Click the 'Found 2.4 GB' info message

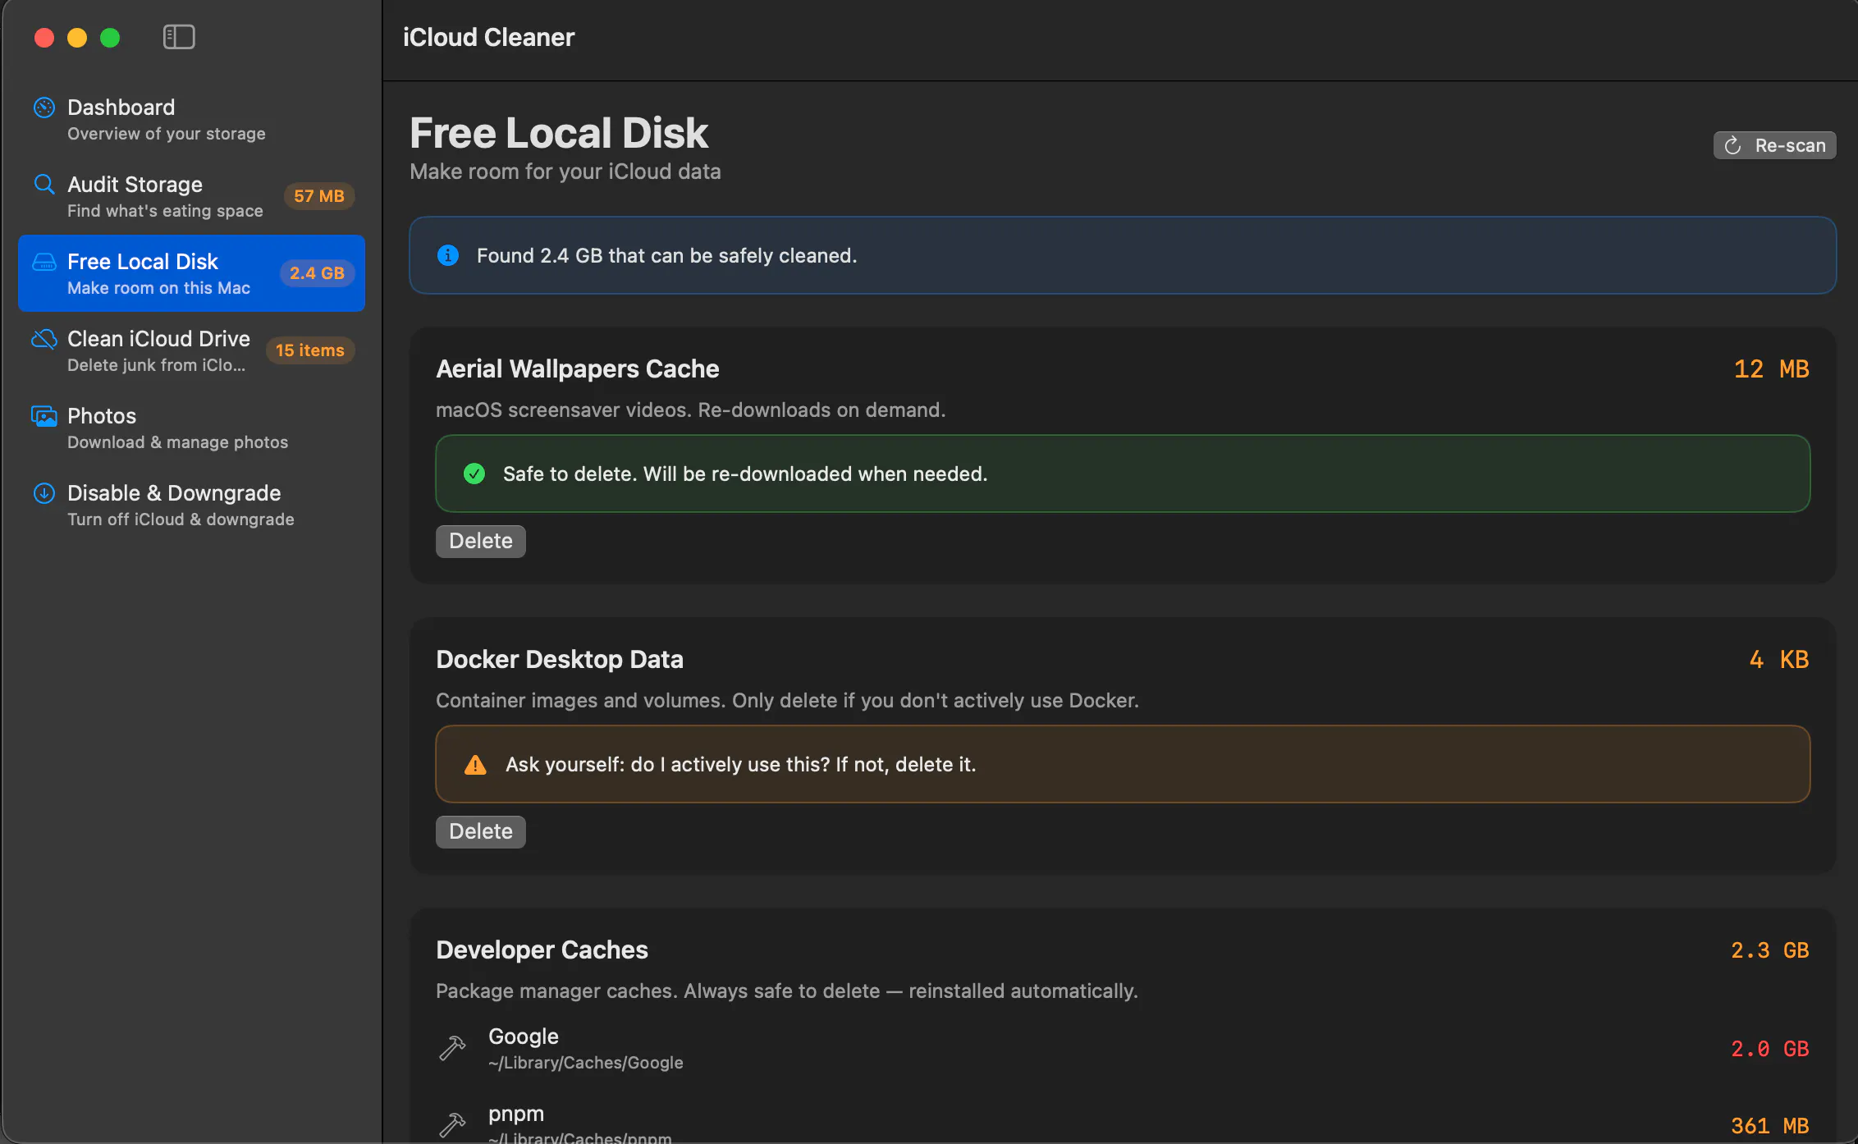pos(666,256)
